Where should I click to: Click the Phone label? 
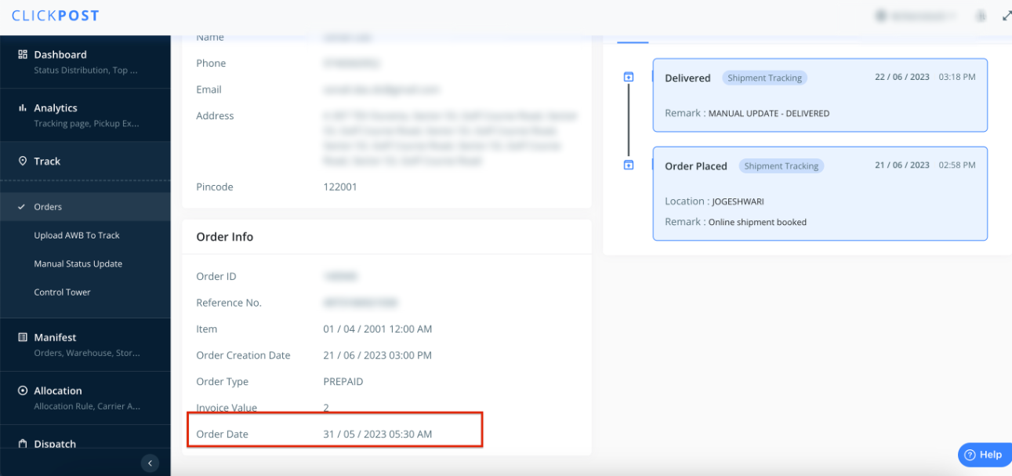pos(211,64)
